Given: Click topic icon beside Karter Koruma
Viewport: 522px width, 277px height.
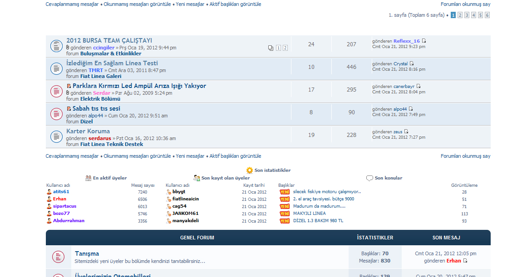Looking at the screenshot, I should tap(56, 136).
